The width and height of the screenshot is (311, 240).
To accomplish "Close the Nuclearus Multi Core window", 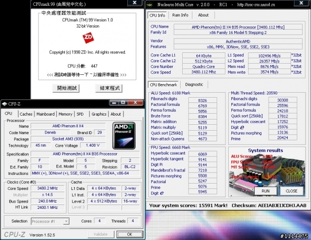I will pyautogui.click(x=301, y=3).
